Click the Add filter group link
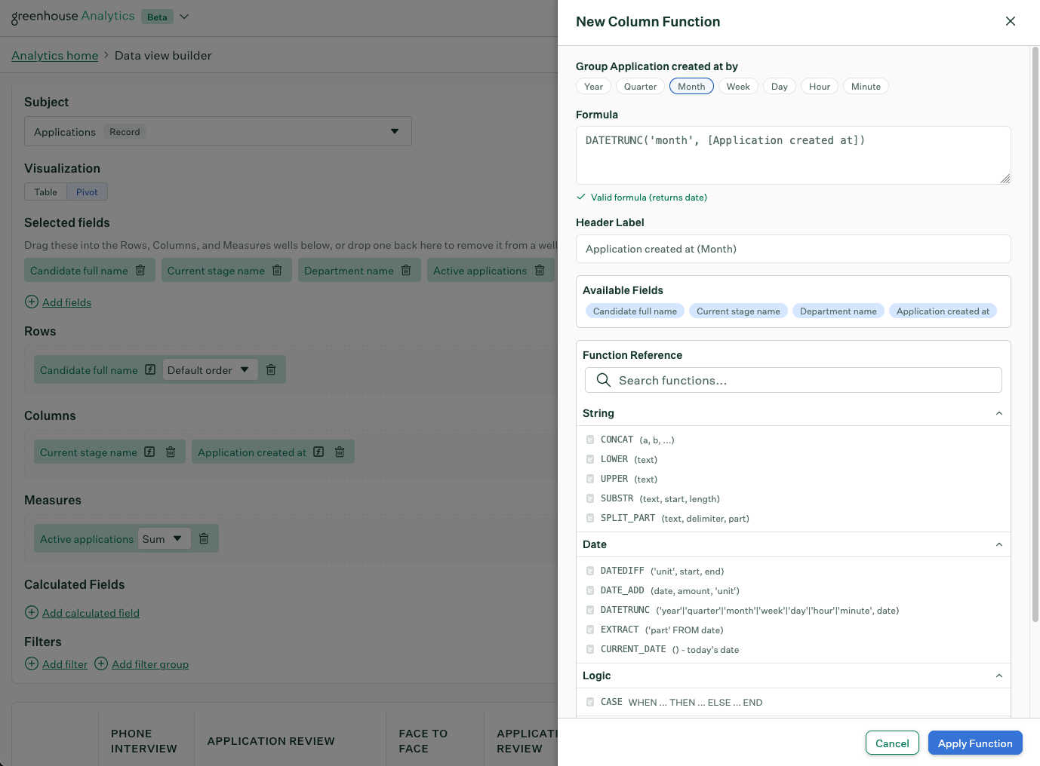This screenshot has height=766, width=1040. [150, 663]
